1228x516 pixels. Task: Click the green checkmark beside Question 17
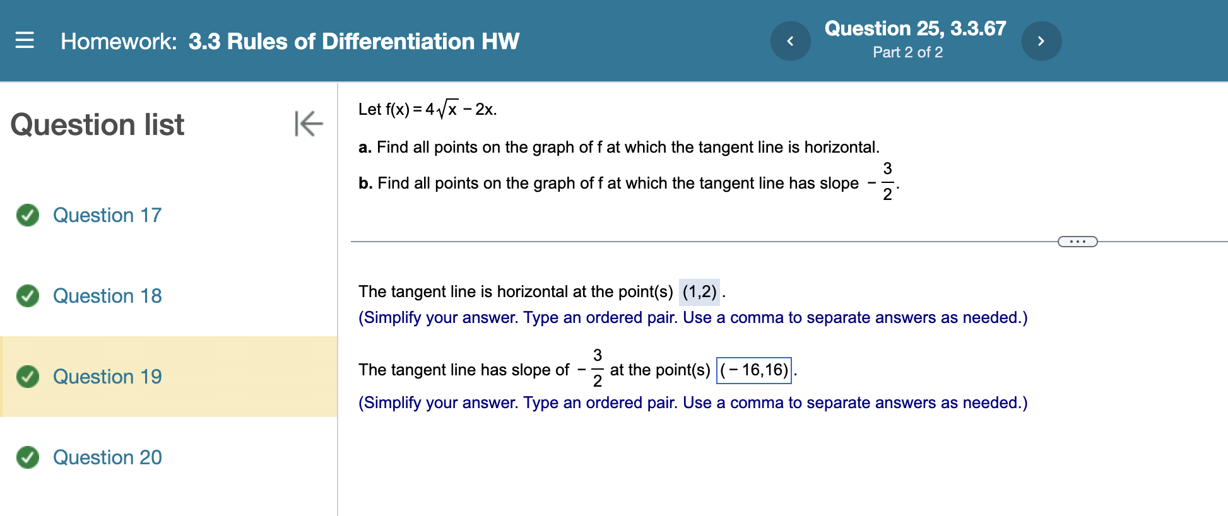[27, 215]
